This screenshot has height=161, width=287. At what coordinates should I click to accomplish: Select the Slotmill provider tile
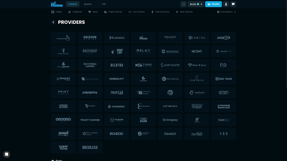coord(197,79)
